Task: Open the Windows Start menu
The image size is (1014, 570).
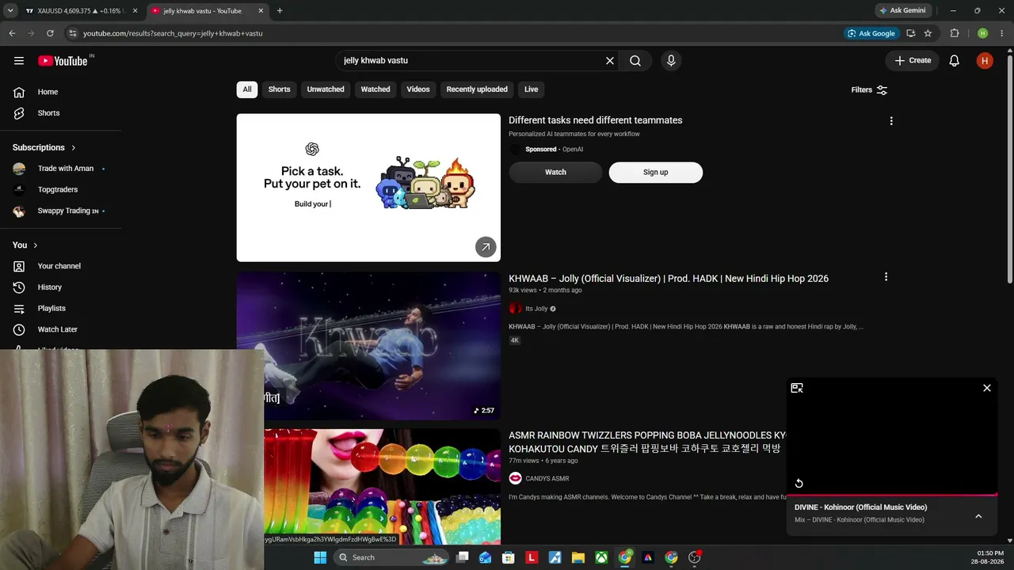Action: click(x=320, y=557)
